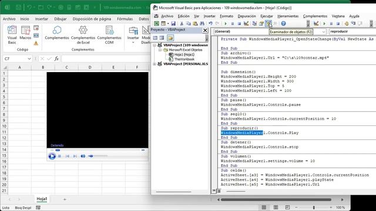Open the Project Explorer toolbar icon
This screenshot has width=376, height=211.
point(254,23)
